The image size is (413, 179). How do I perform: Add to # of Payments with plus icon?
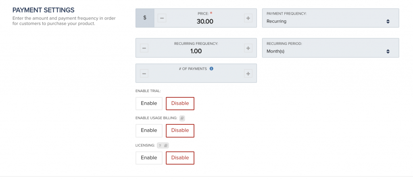coord(248,74)
